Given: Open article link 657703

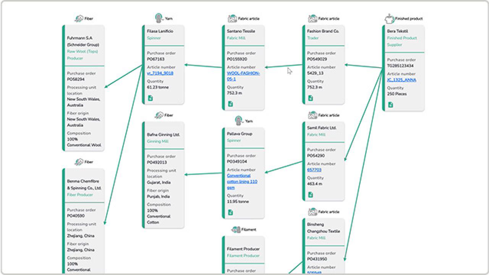Looking at the screenshot, I should point(314,170).
